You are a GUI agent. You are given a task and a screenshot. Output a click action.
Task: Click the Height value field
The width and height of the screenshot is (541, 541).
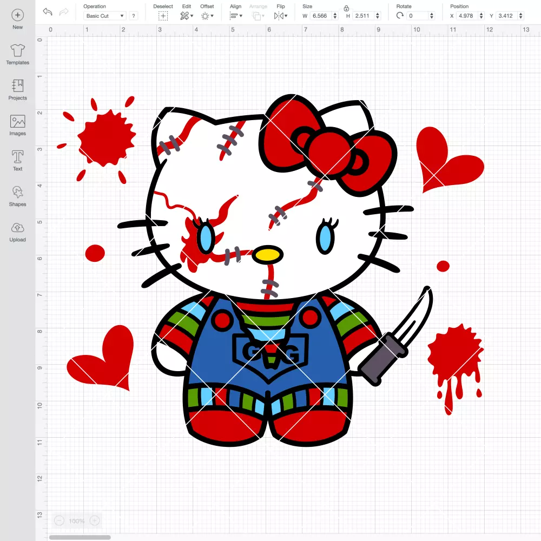[x=362, y=16]
